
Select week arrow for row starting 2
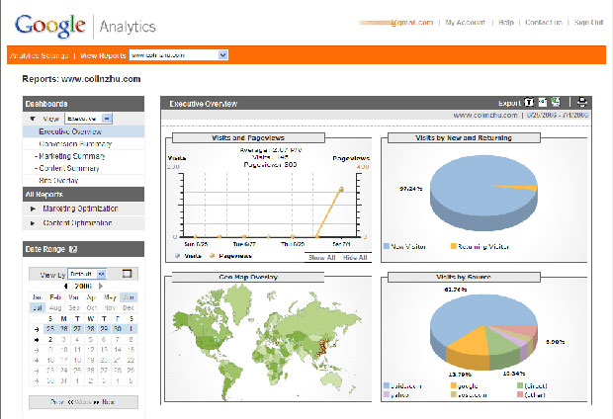pos(37,340)
